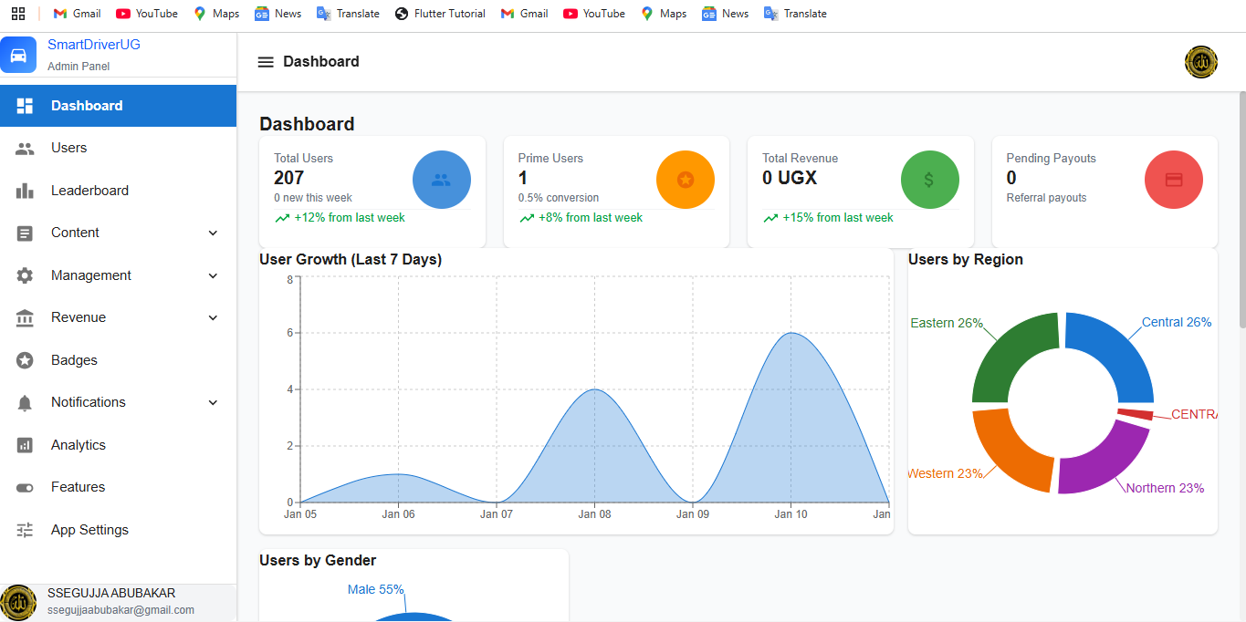Open first Translate bookmark
1246x622 pixels.
pyautogui.click(x=348, y=14)
